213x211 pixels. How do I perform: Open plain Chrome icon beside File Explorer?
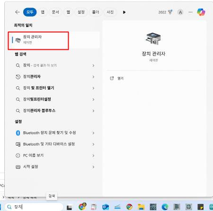tap(129, 207)
